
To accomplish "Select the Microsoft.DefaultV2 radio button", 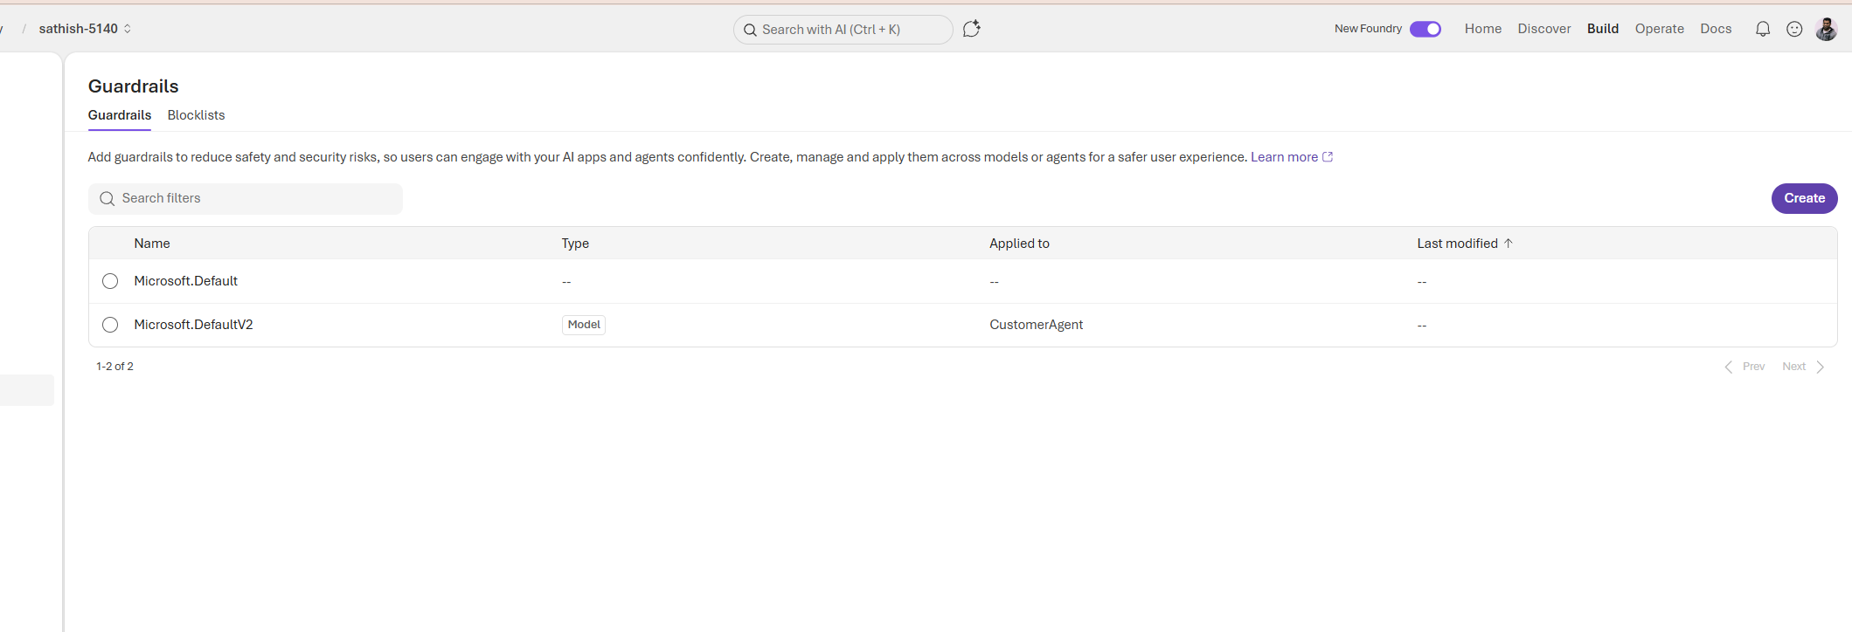I will click(x=110, y=325).
